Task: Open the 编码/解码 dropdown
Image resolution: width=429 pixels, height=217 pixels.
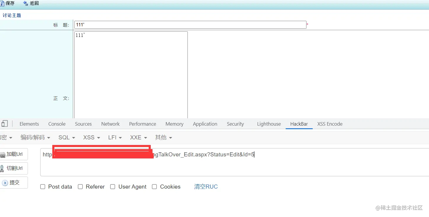Action: click(x=35, y=137)
